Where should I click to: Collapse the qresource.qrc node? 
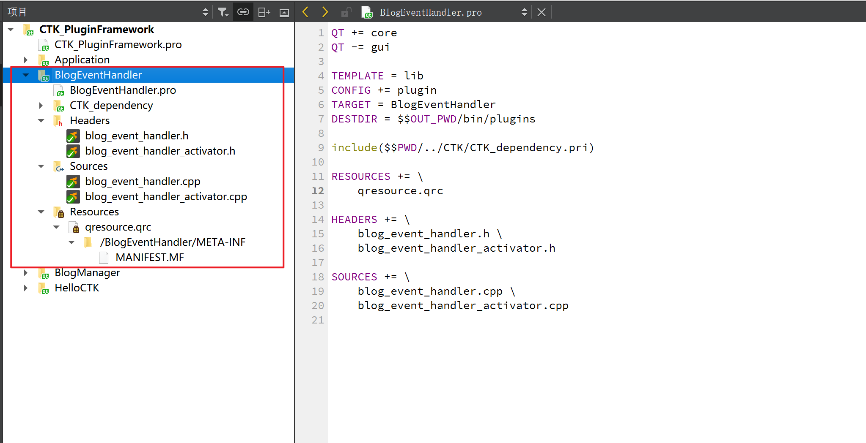pos(56,227)
